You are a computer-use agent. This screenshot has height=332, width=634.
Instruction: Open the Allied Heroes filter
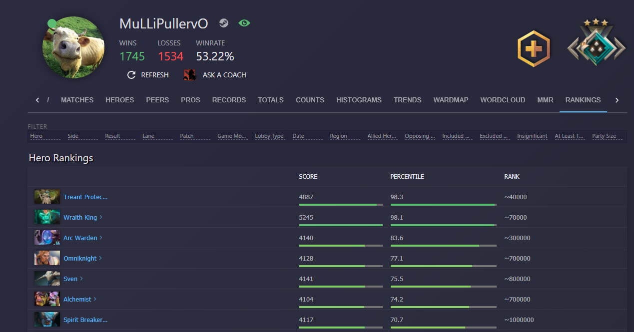(382, 136)
